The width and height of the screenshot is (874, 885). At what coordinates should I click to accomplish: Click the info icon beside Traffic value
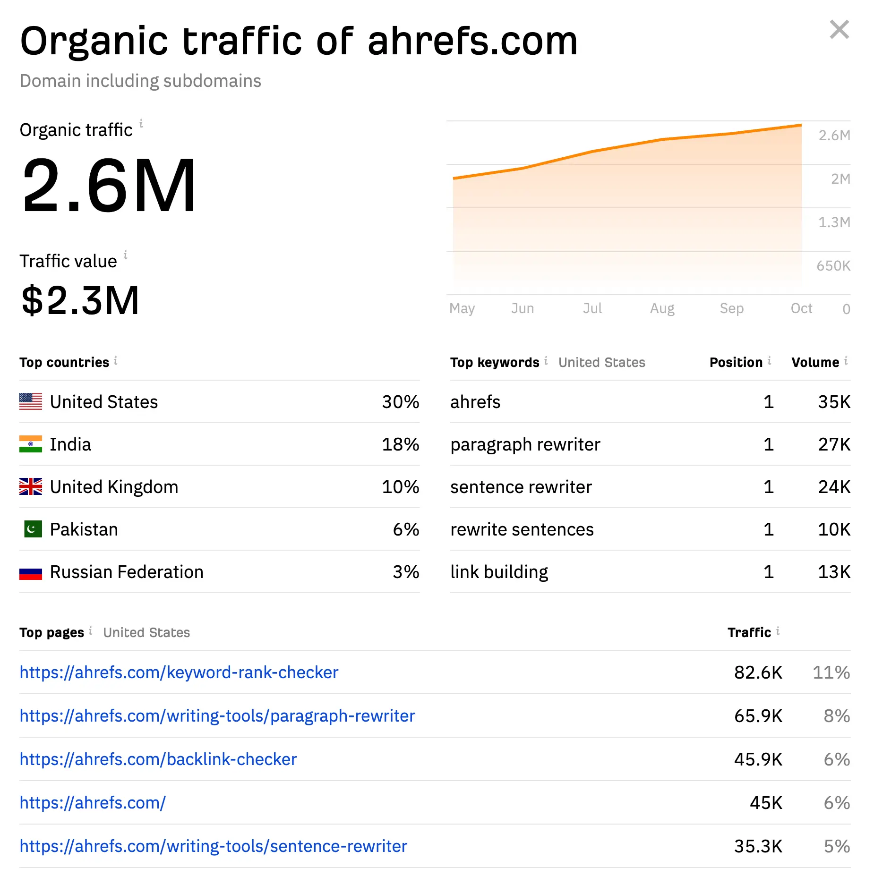tap(126, 255)
